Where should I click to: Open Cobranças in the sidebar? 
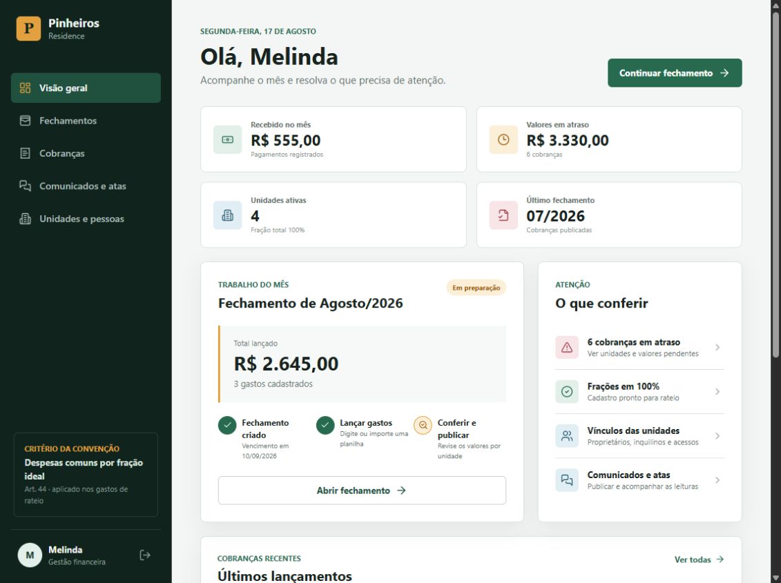coord(86,153)
